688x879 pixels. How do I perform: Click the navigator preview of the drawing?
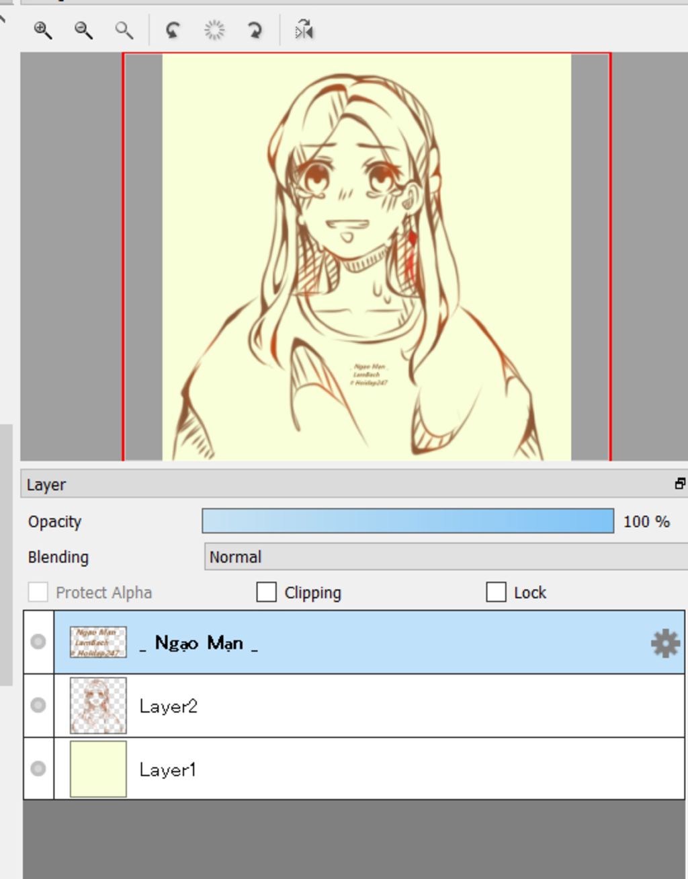click(x=367, y=257)
